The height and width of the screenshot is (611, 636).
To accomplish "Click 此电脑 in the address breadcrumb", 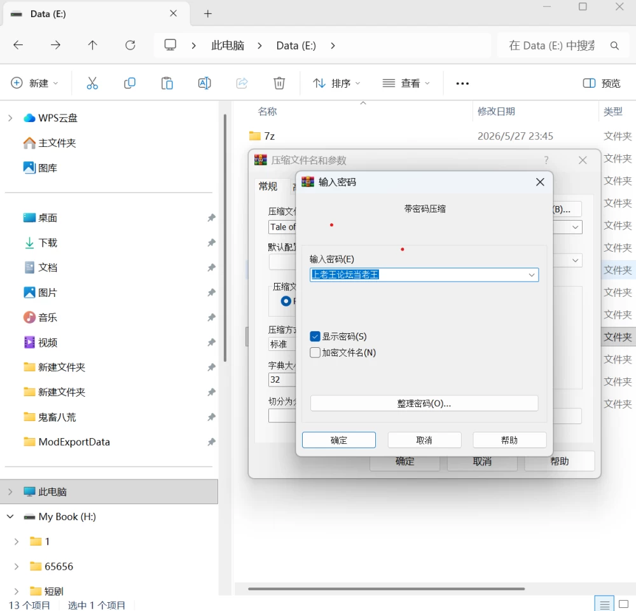I will point(228,45).
